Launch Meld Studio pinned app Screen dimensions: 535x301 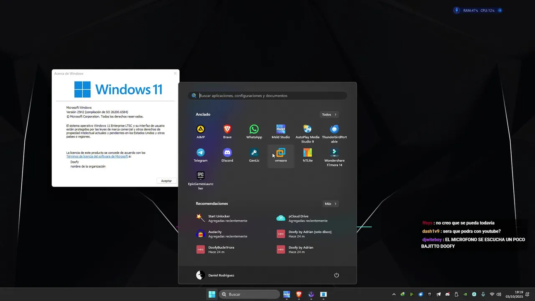pyautogui.click(x=281, y=132)
